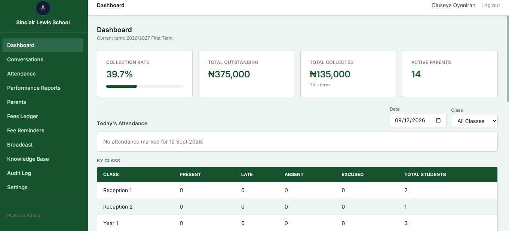Select the Year 1 row
Screen dimensions: 509x231
click(297, 223)
